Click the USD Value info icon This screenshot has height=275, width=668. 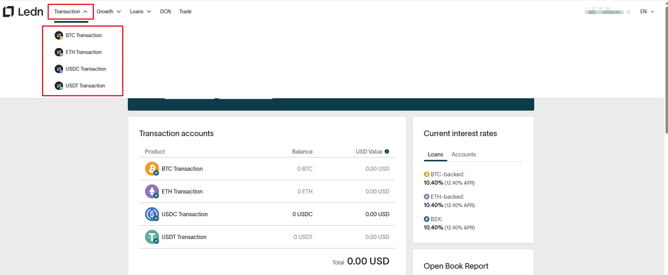point(387,151)
